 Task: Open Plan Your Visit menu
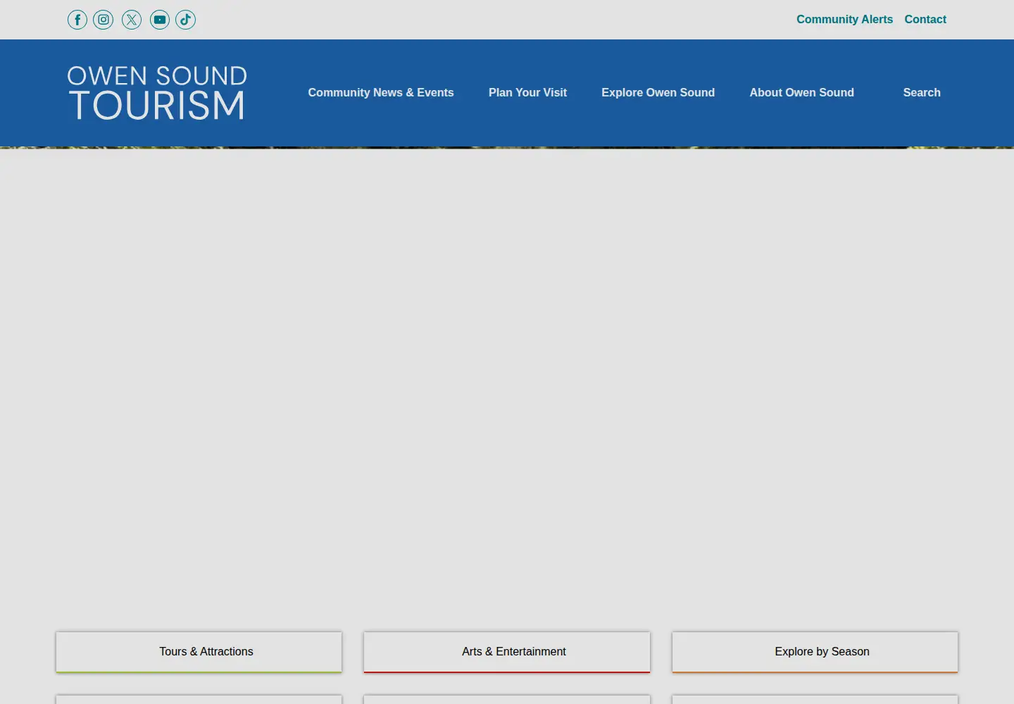(527, 92)
